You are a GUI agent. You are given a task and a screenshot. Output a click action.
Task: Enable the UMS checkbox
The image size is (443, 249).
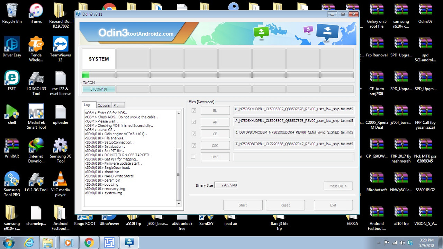pos(193,157)
